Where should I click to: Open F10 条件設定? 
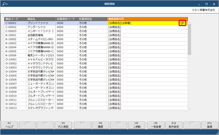click(x=174, y=125)
